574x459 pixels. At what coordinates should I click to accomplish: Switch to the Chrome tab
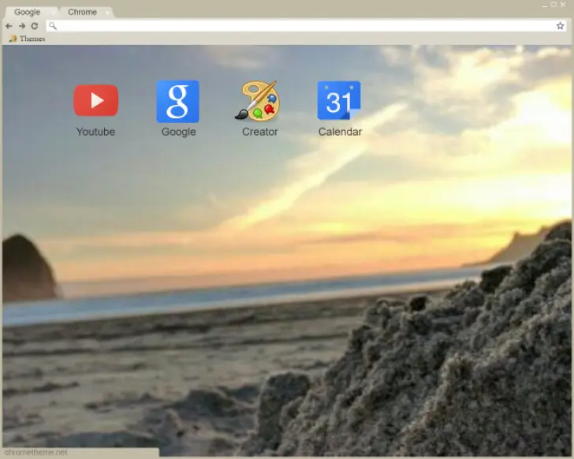coord(82,12)
